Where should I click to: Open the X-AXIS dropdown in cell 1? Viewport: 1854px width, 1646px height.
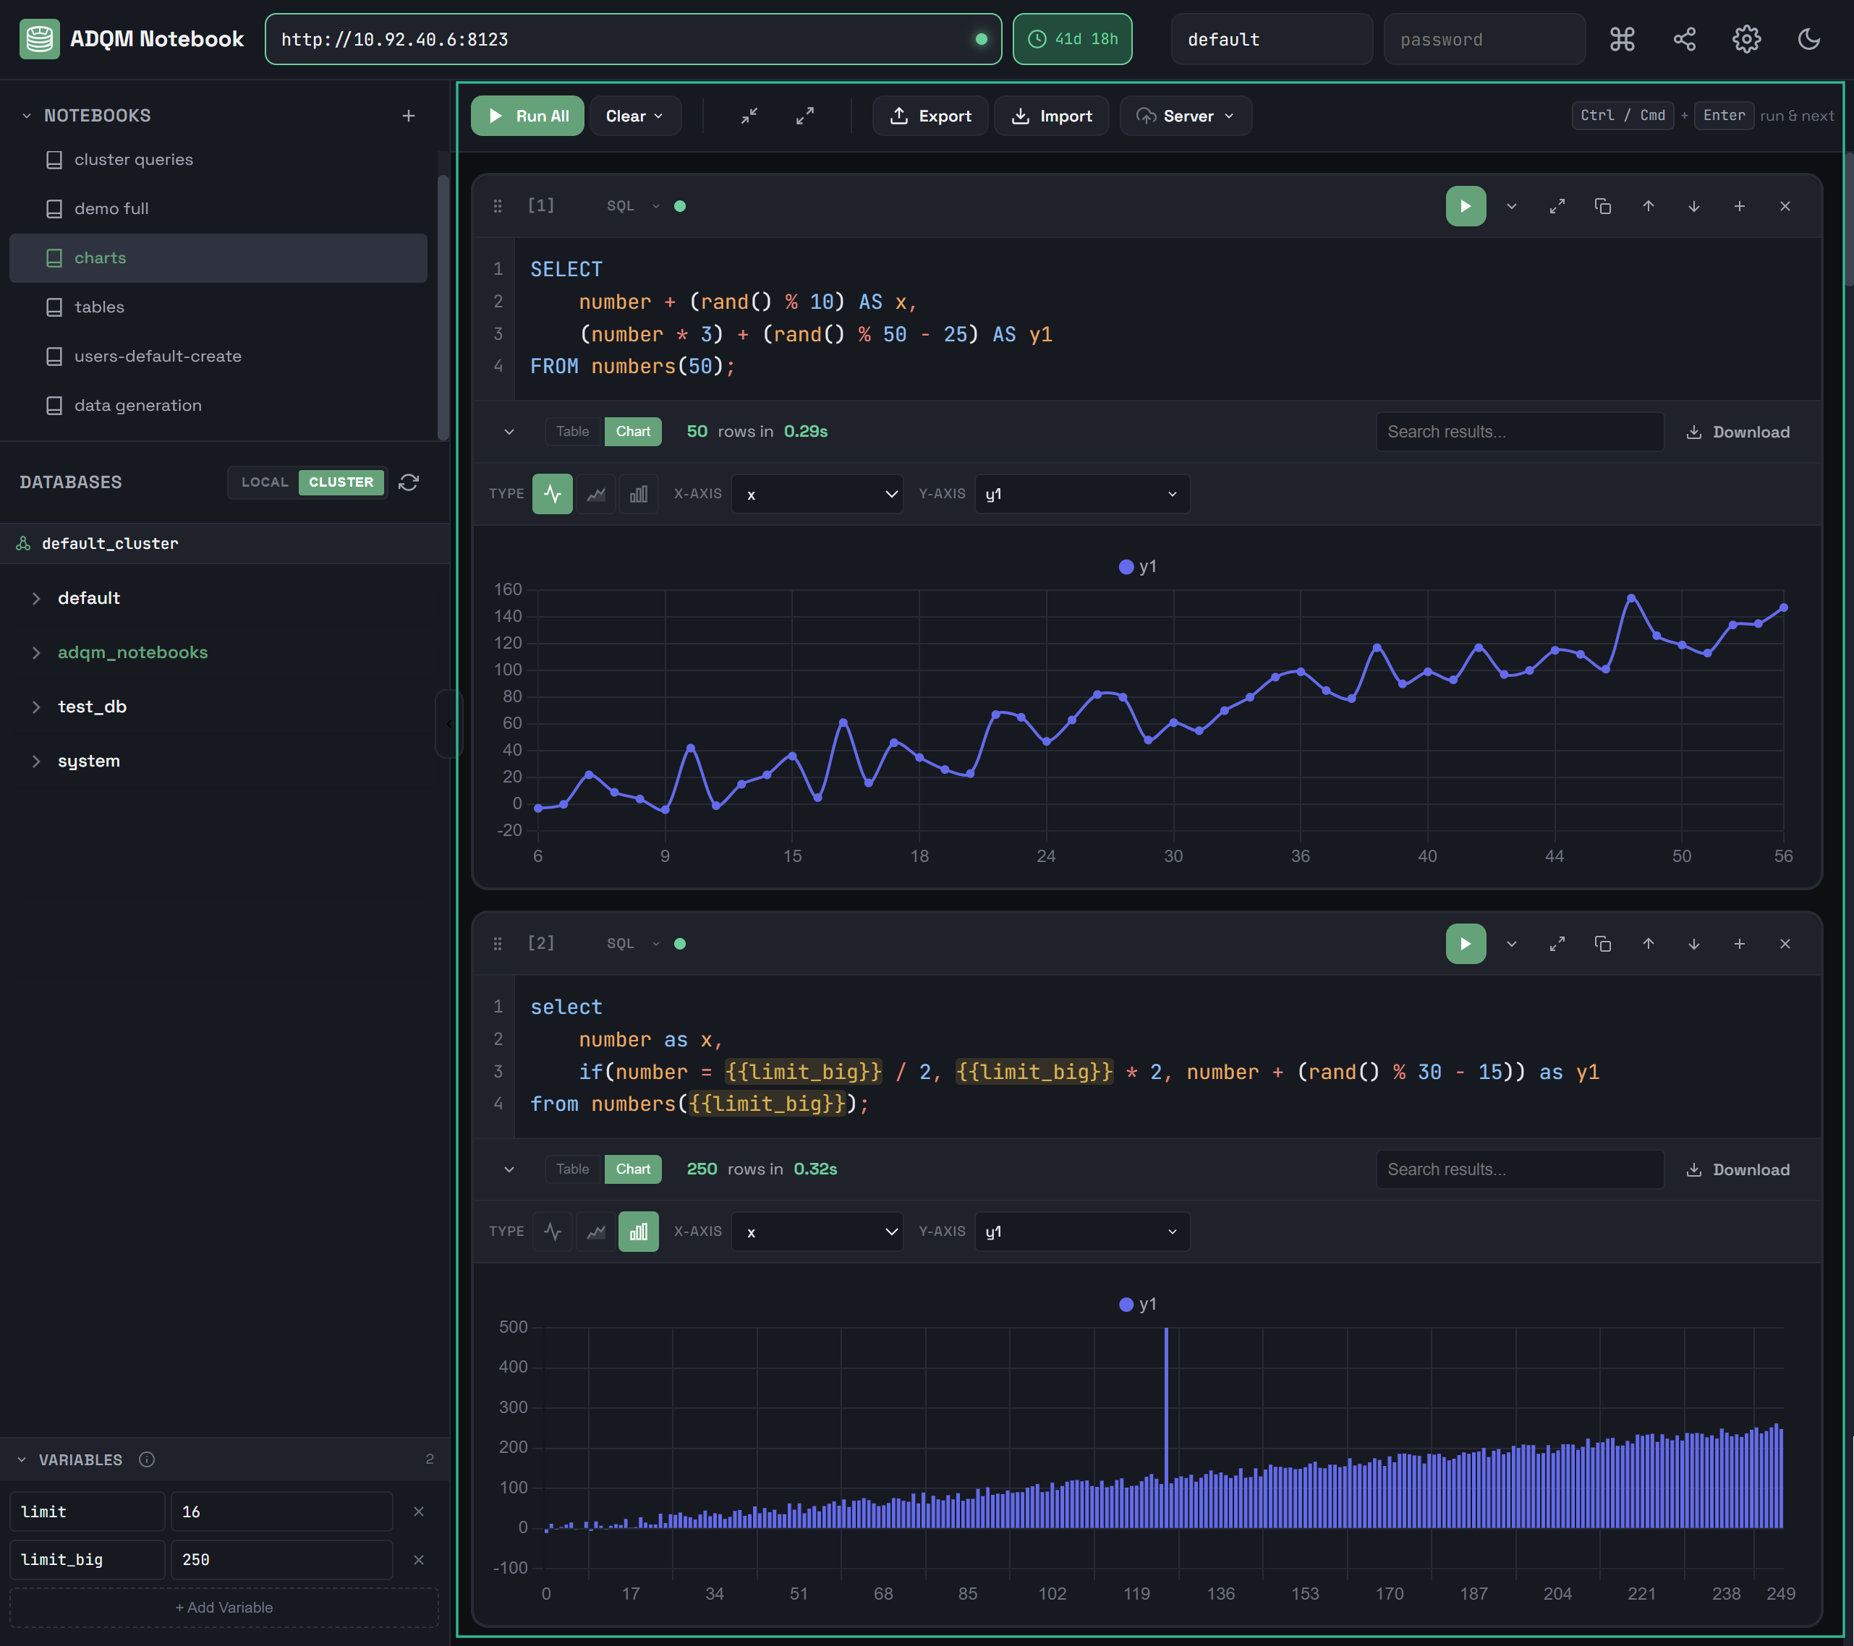click(817, 494)
